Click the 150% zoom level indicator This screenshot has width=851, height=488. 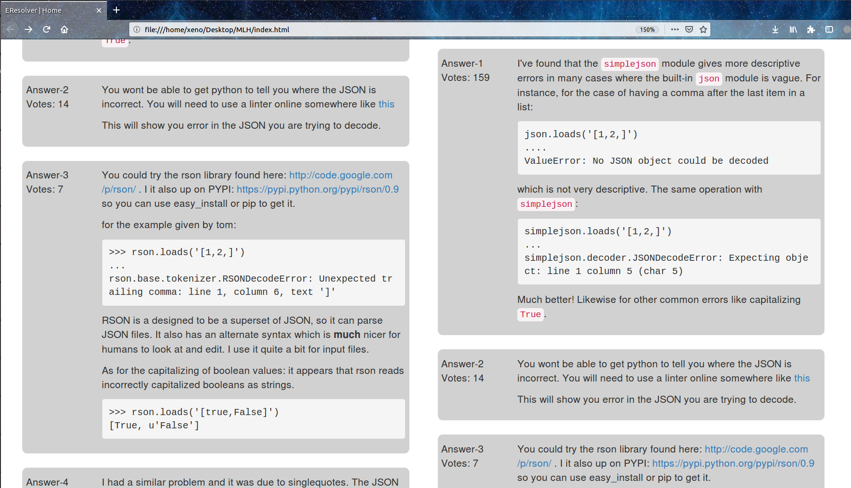tap(647, 29)
